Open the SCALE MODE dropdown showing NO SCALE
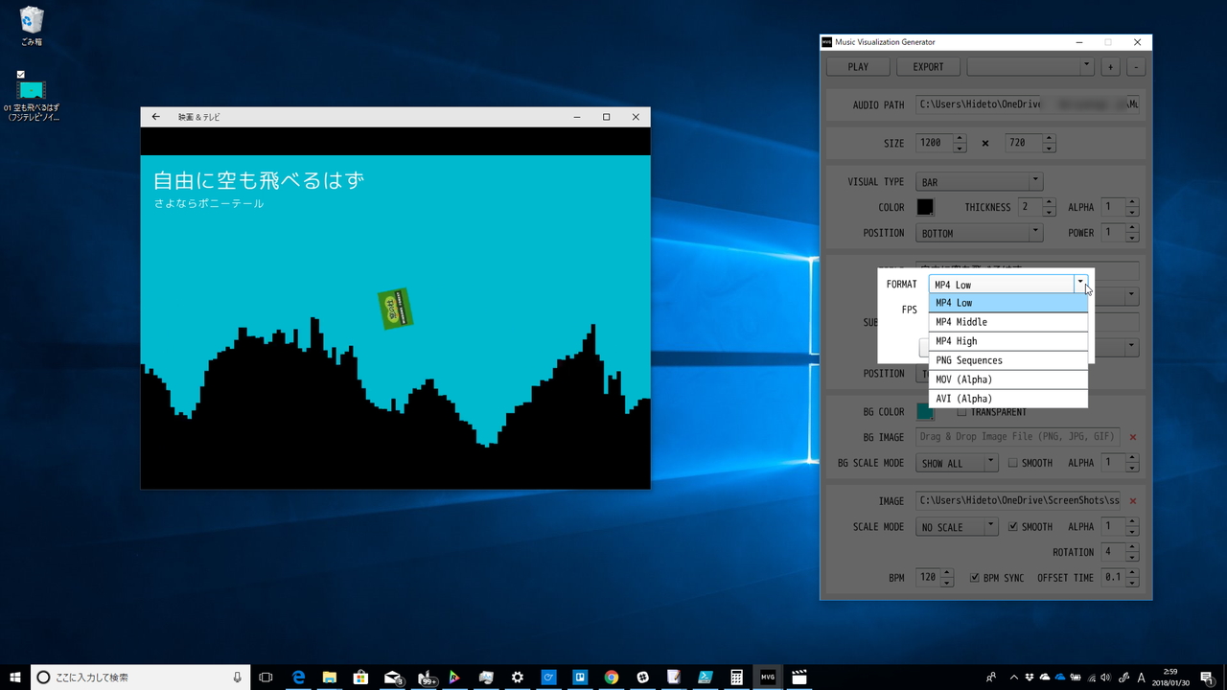This screenshot has width=1227, height=690. (957, 526)
